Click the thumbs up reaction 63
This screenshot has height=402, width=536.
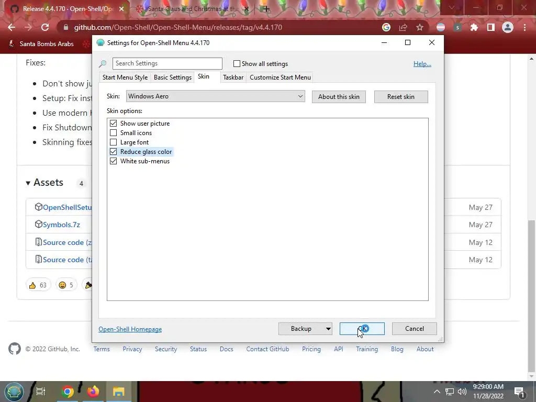(x=38, y=285)
